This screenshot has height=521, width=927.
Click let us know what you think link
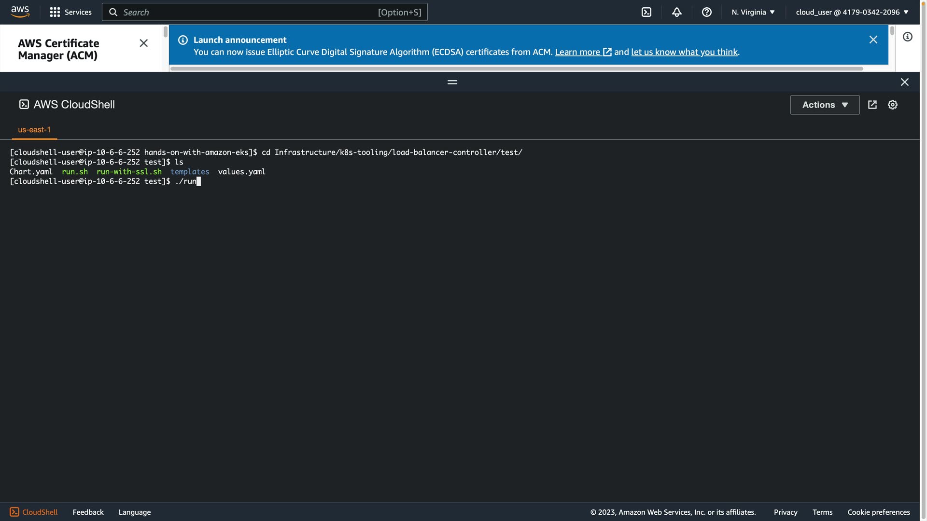click(x=684, y=52)
